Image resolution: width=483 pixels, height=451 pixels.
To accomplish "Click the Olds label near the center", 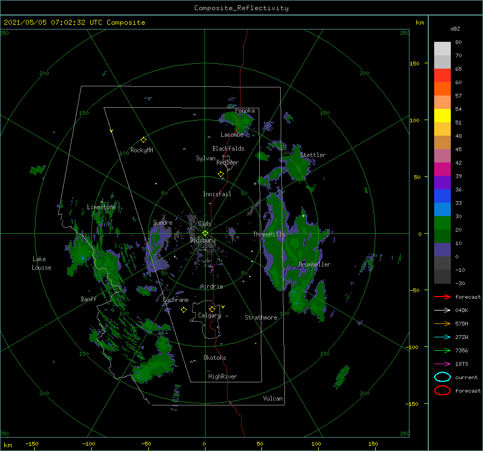I will tap(204, 224).
